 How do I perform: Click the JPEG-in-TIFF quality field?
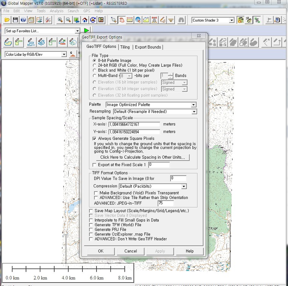(165, 203)
